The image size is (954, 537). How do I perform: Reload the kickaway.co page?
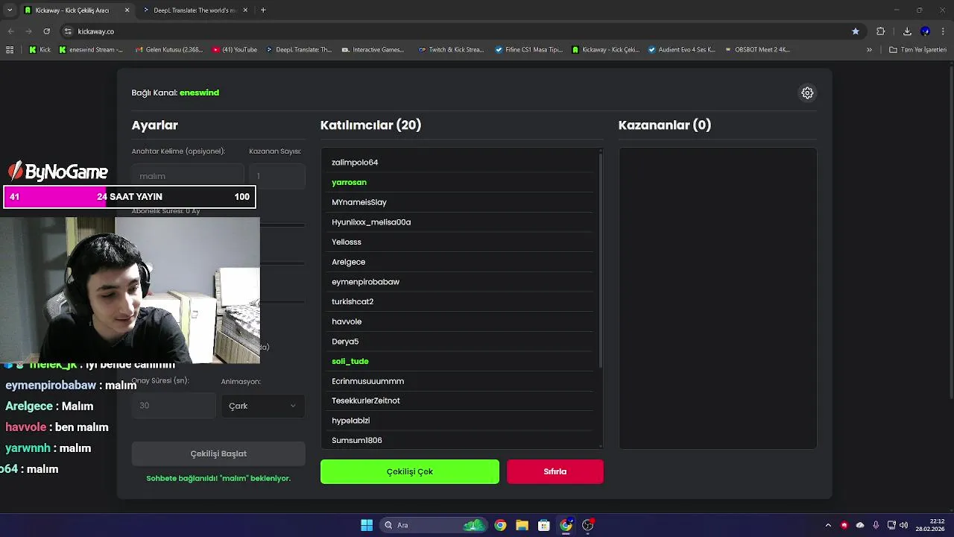coord(47,31)
